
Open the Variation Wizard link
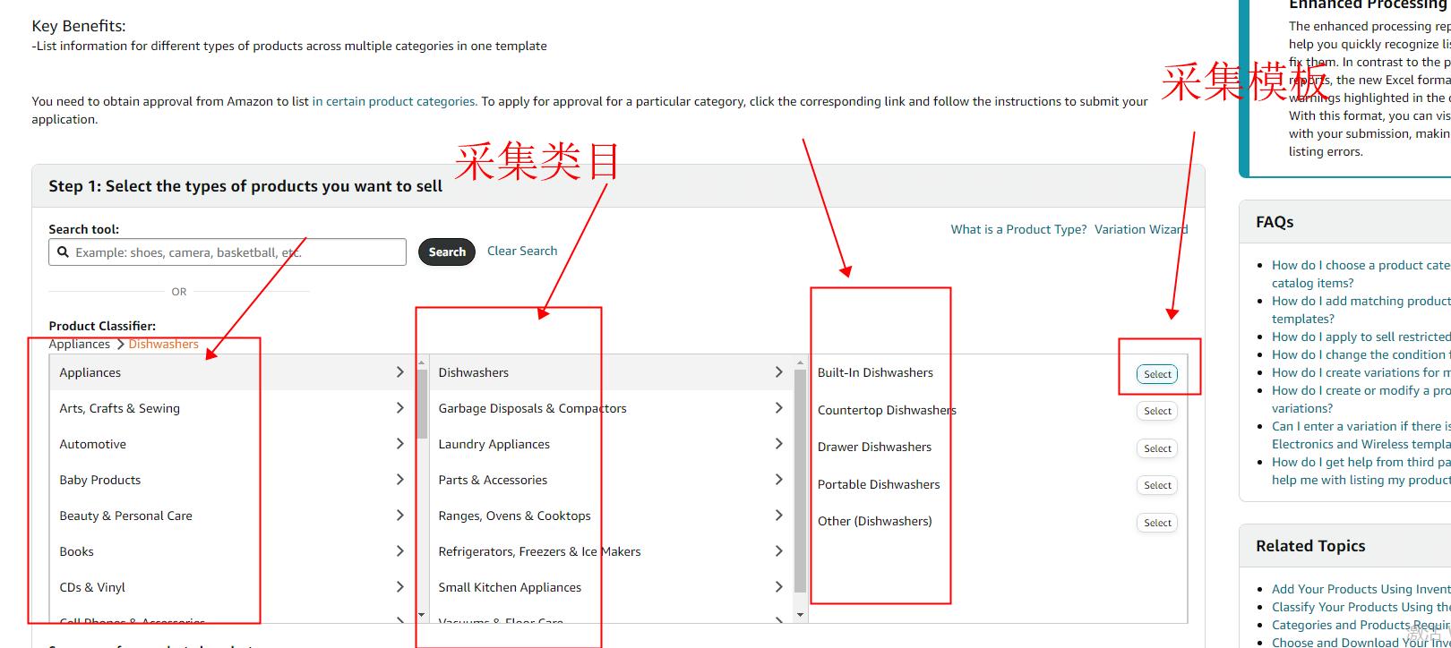tap(1141, 229)
